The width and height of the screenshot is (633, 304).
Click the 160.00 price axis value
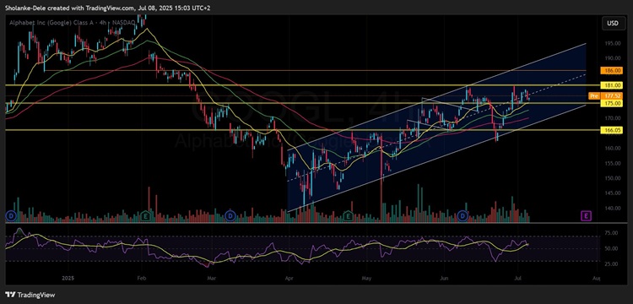(613, 148)
